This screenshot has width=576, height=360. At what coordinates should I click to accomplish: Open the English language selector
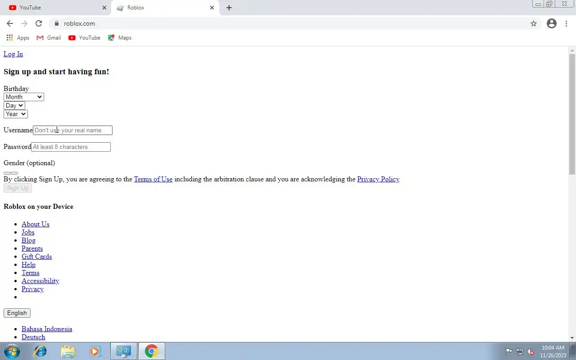[x=17, y=313]
